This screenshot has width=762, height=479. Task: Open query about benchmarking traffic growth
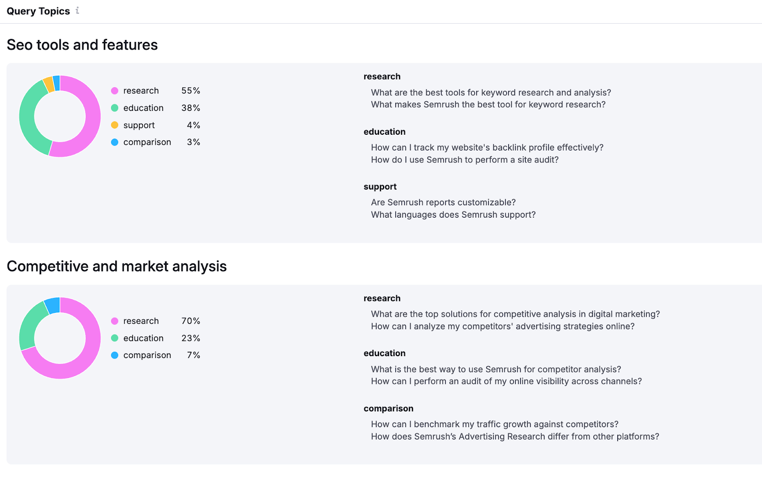[x=494, y=424]
